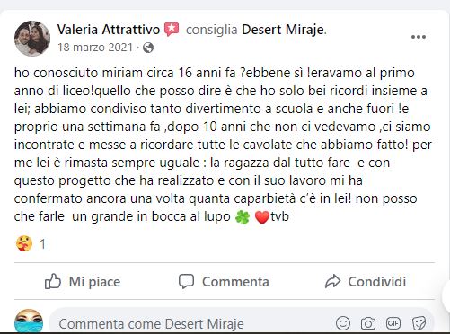This screenshot has width=450, height=334.
Task: Click the public globe audience icon
Action: coord(148,48)
